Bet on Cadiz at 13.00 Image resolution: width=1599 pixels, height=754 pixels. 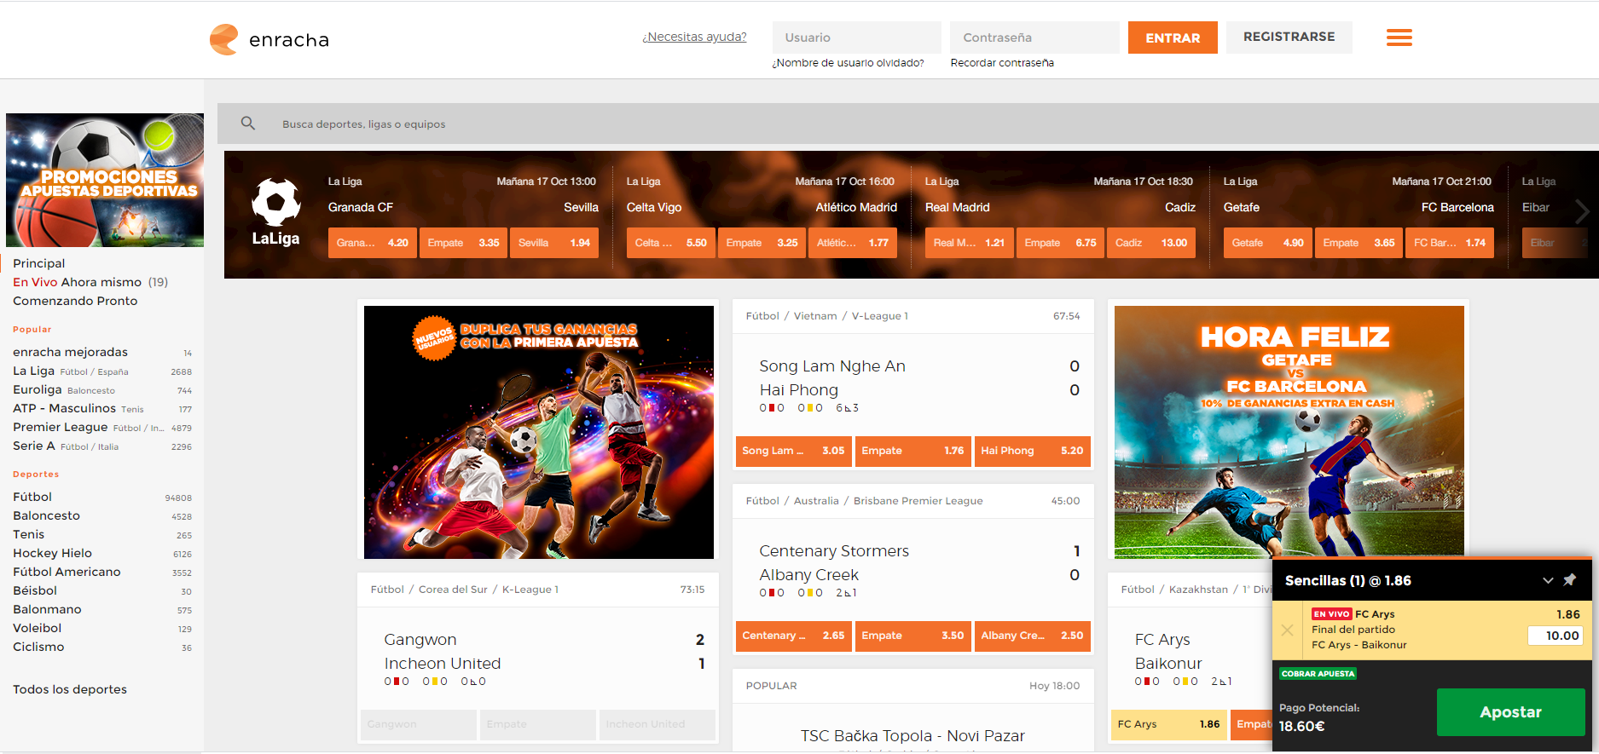[x=1151, y=243]
